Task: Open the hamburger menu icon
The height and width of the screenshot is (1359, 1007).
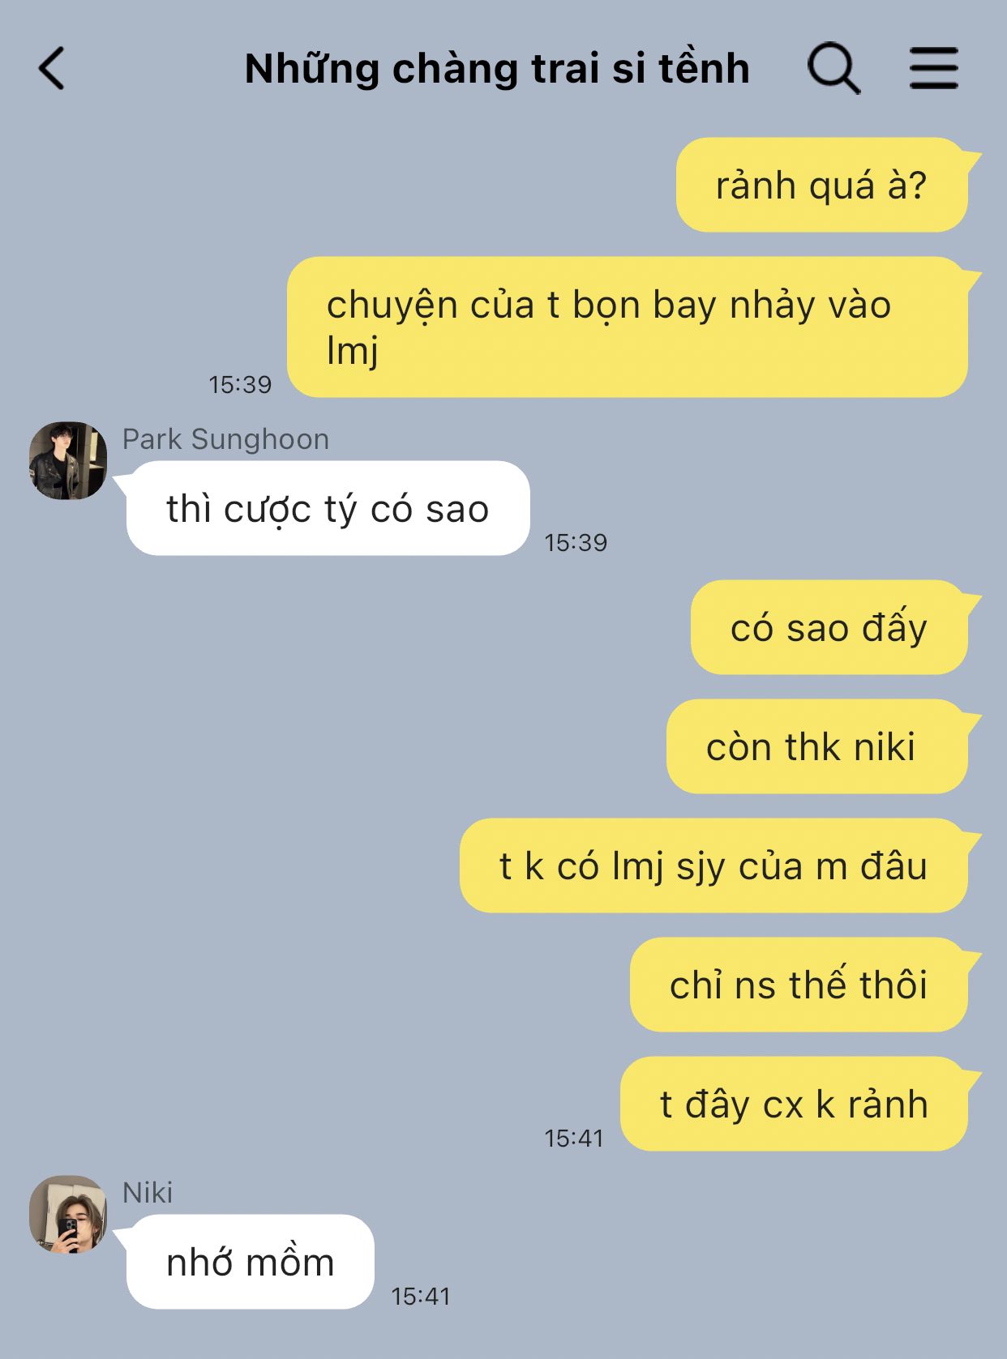Action: click(x=933, y=68)
